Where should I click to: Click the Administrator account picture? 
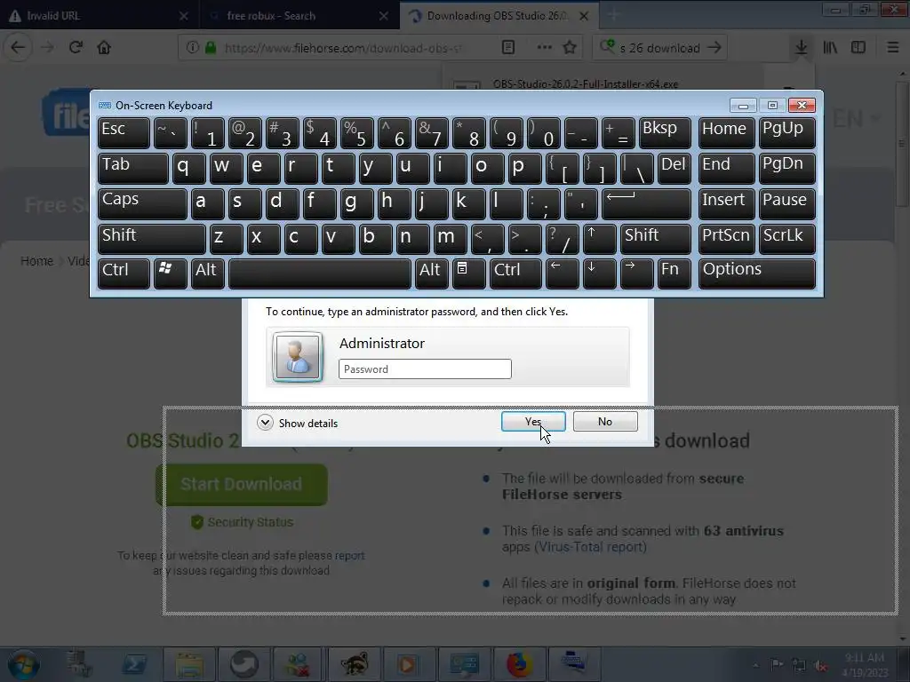(x=297, y=356)
